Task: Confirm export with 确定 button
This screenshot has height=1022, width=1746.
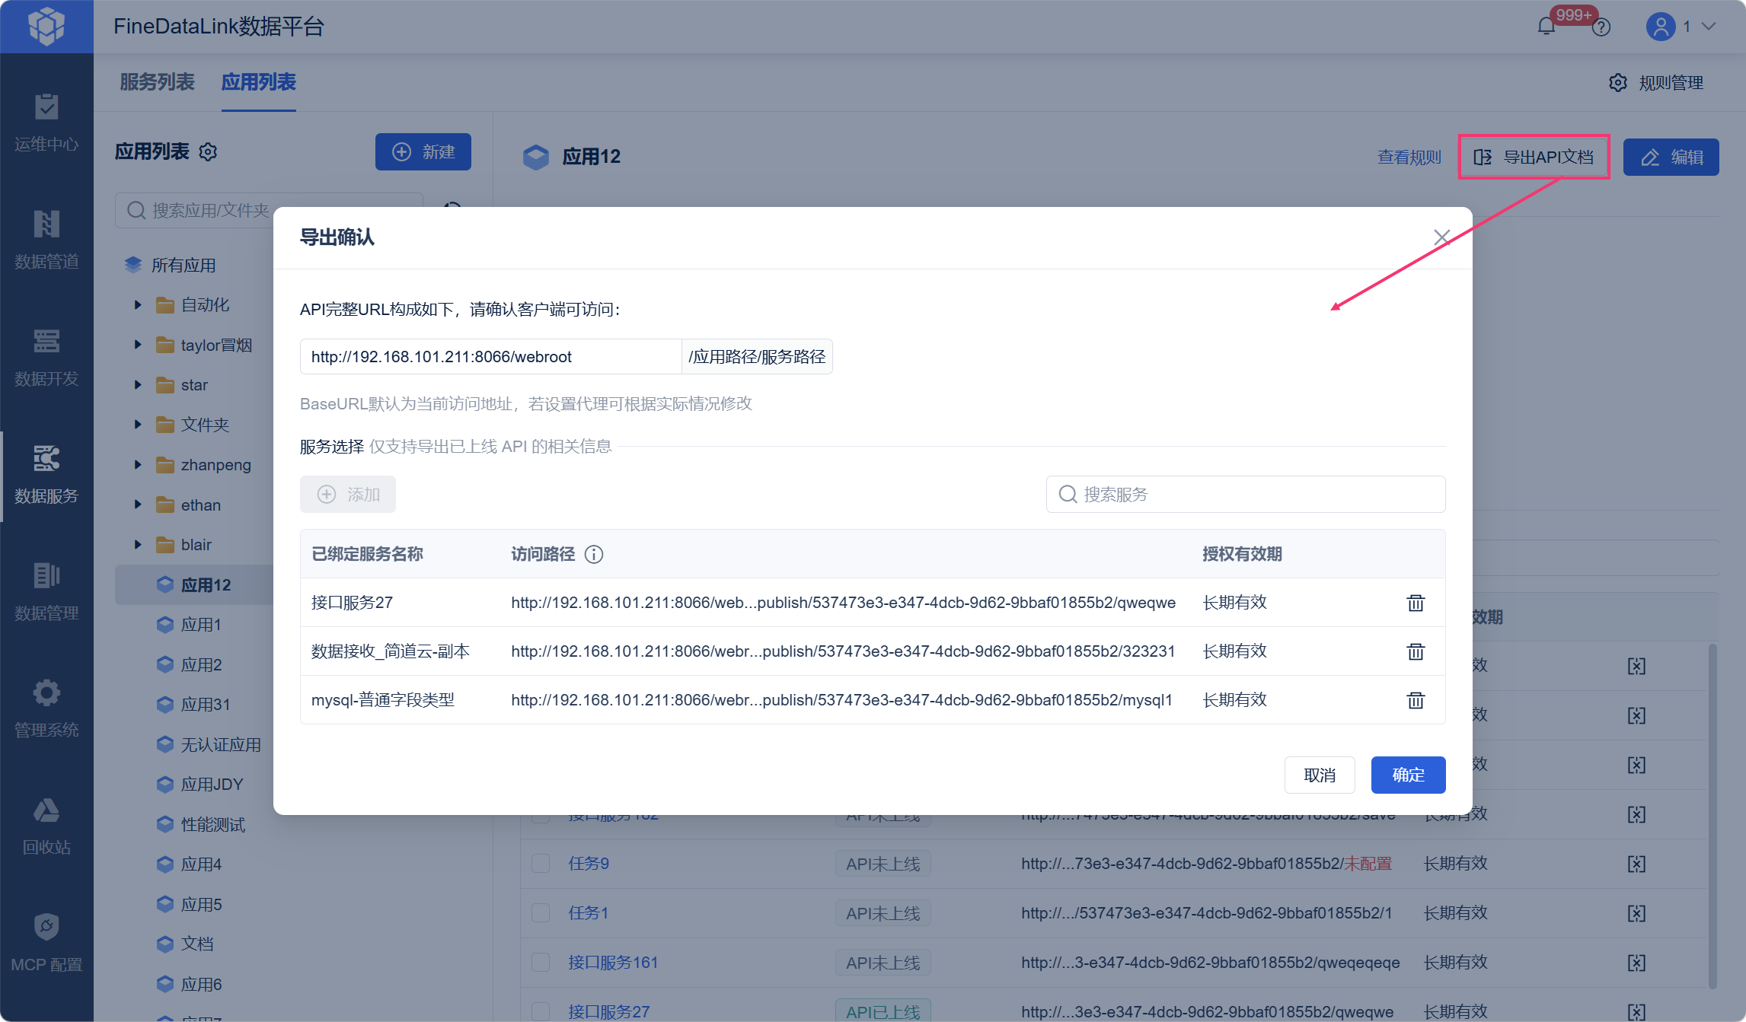Action: [1408, 775]
